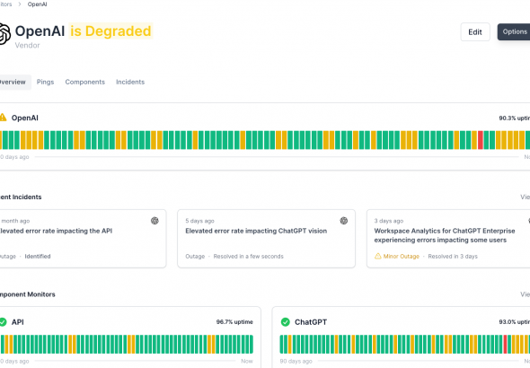Click the OpenAI logo beside the page title
Image resolution: width=530 pixels, height=368 pixels.
[4, 34]
